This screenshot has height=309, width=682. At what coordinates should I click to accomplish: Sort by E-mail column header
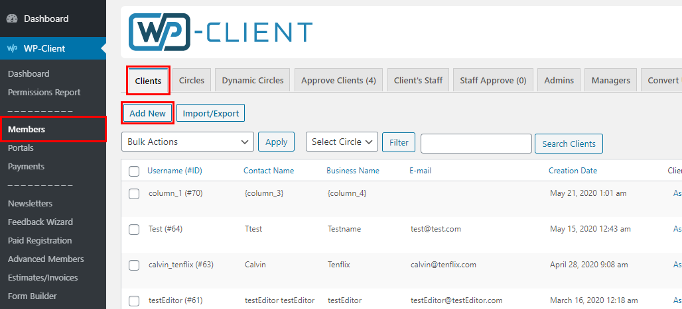coord(420,171)
